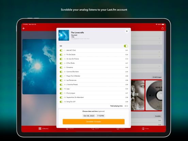The width and height of the screenshot is (188, 141).
Task: Select the Search magnifier icon
Action: tap(93, 129)
